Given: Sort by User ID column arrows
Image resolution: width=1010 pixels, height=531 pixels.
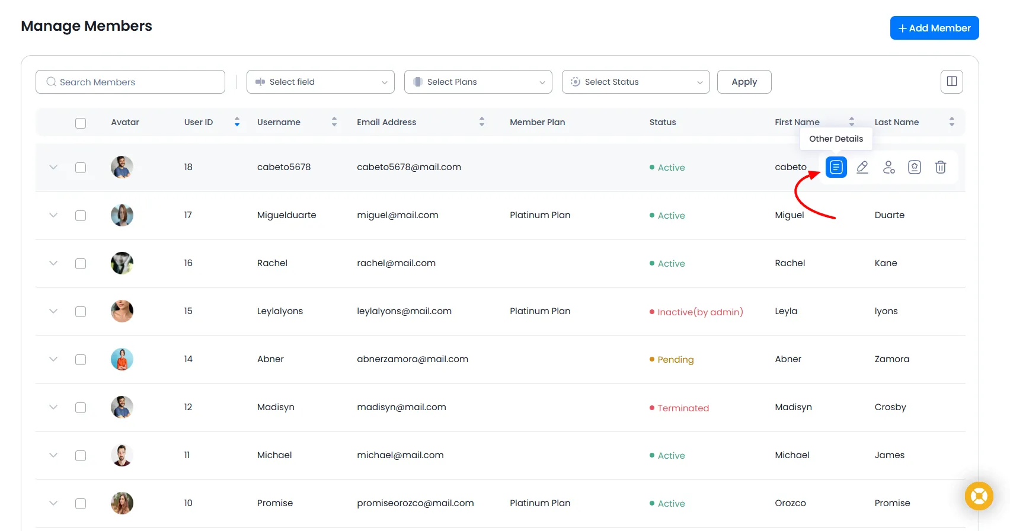Looking at the screenshot, I should point(237,122).
